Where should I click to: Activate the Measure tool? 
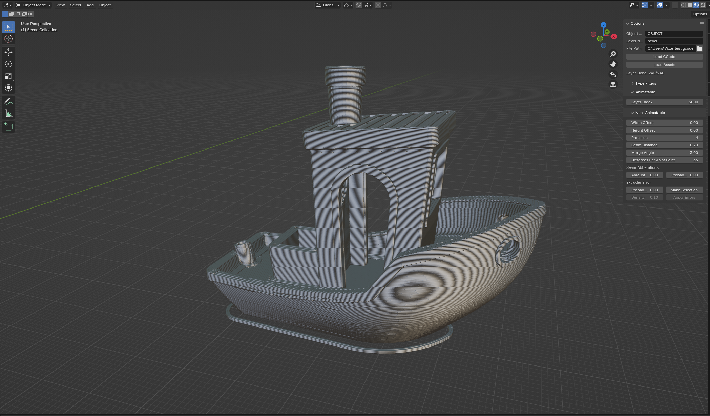8,114
